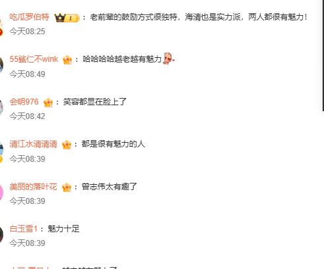This screenshot has height=269, width=324.
Task: Open 清江水清清清's profile link
Action: 33,144
